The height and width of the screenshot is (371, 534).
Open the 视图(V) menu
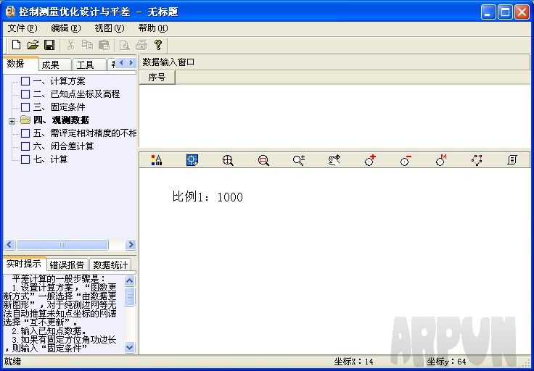tap(110, 28)
